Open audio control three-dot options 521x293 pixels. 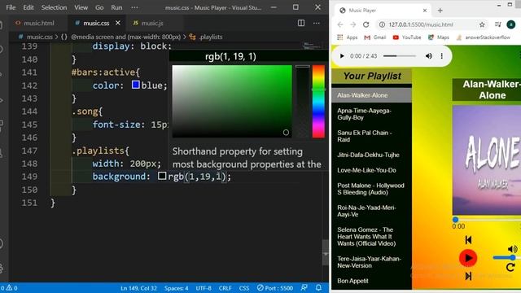coord(441,56)
